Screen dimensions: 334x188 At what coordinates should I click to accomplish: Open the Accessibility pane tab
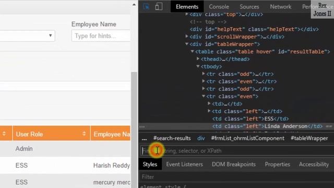pyautogui.click(x=314, y=164)
